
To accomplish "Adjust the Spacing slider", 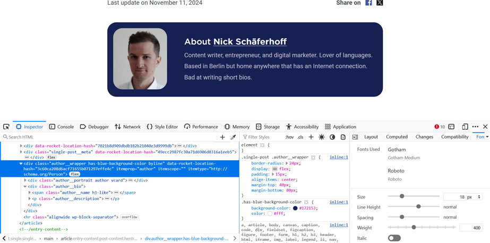I will tap(414, 217).
